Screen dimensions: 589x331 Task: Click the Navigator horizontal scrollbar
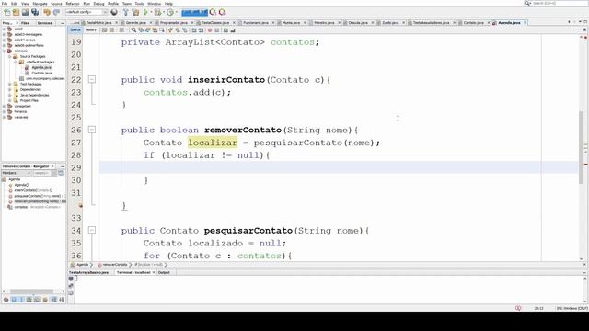coord(31,291)
